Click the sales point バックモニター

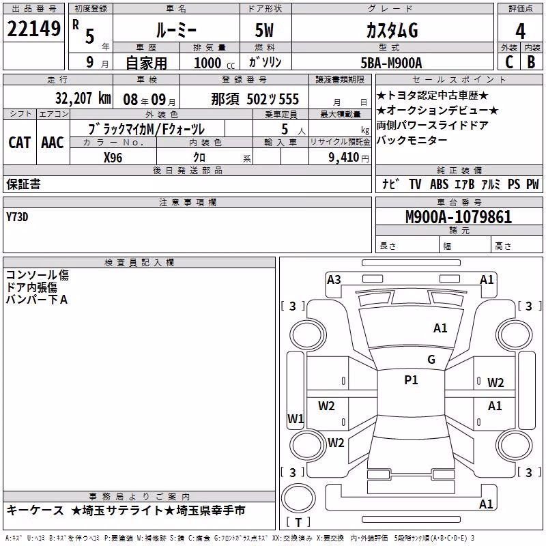click(x=412, y=141)
